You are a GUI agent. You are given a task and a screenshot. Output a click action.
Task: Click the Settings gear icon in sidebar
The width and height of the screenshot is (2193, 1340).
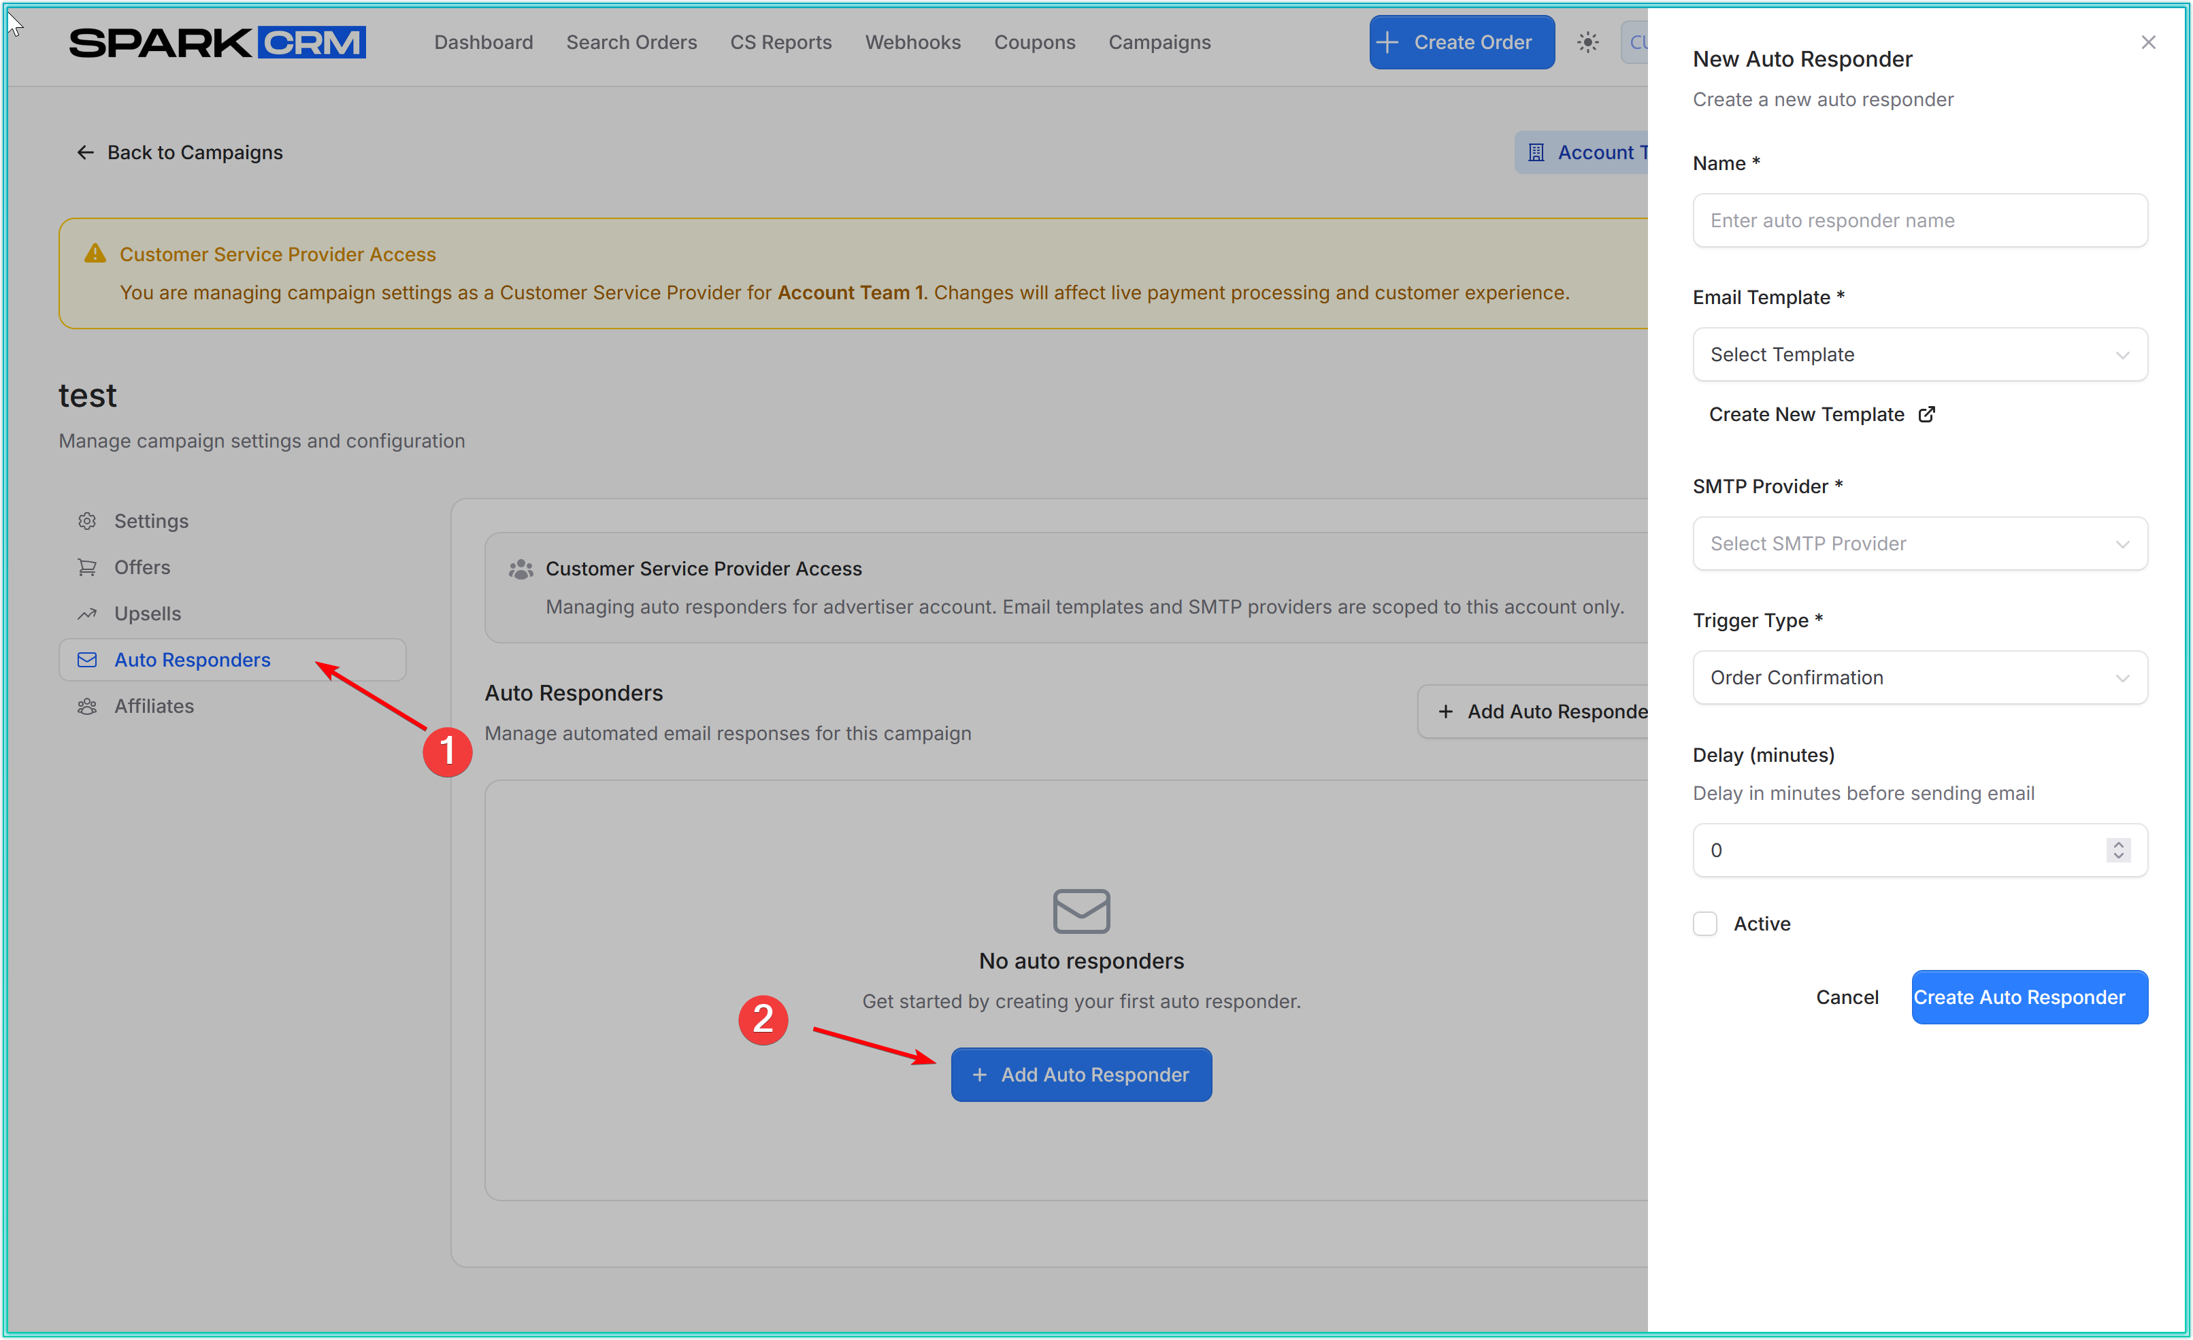(86, 522)
